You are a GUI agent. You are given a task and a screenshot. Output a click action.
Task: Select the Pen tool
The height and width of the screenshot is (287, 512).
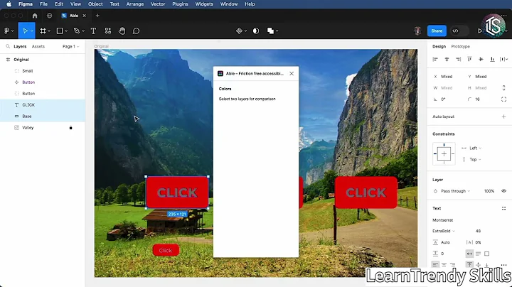click(77, 31)
